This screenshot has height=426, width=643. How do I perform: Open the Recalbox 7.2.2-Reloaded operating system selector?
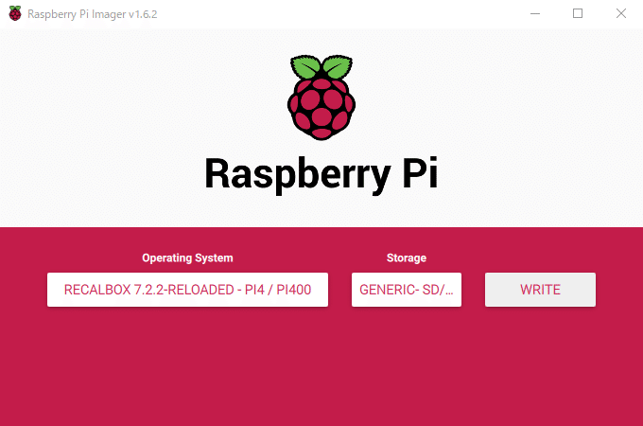point(187,290)
